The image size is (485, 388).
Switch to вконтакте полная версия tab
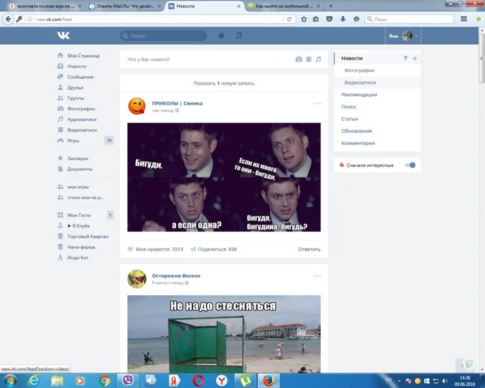[x=45, y=6]
